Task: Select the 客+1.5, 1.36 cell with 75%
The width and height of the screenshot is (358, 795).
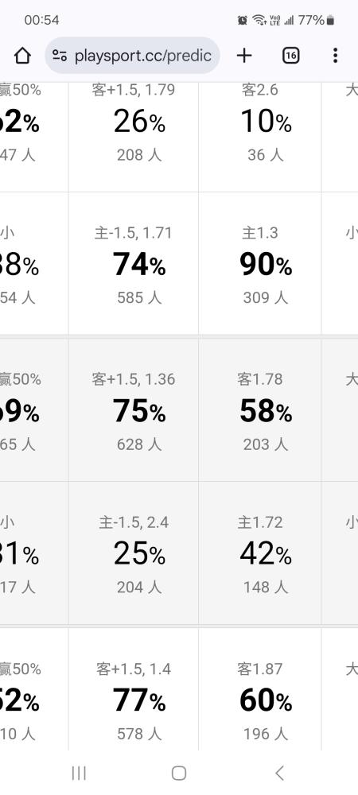Action: click(134, 409)
